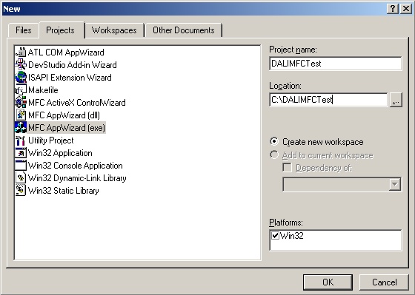Choose the Win32 Application icon
Viewport: 415px width, 295px height.
point(21,153)
